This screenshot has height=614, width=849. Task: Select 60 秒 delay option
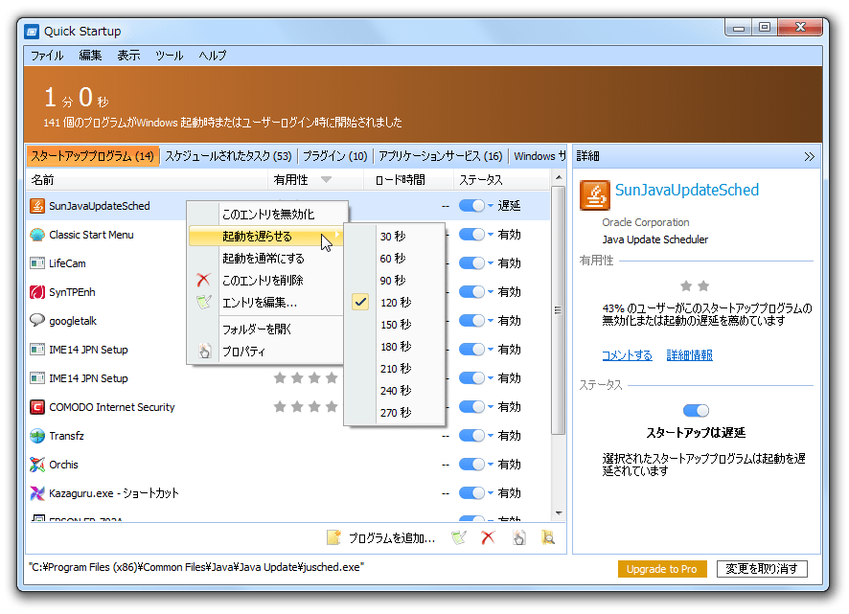[394, 259]
